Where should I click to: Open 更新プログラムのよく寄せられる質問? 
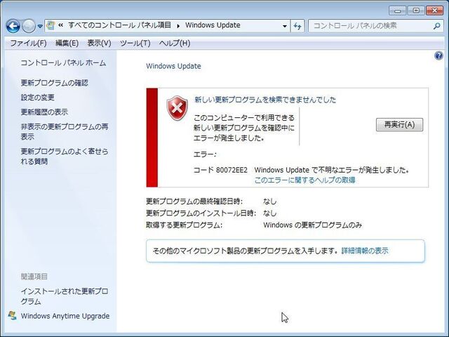[65, 156]
